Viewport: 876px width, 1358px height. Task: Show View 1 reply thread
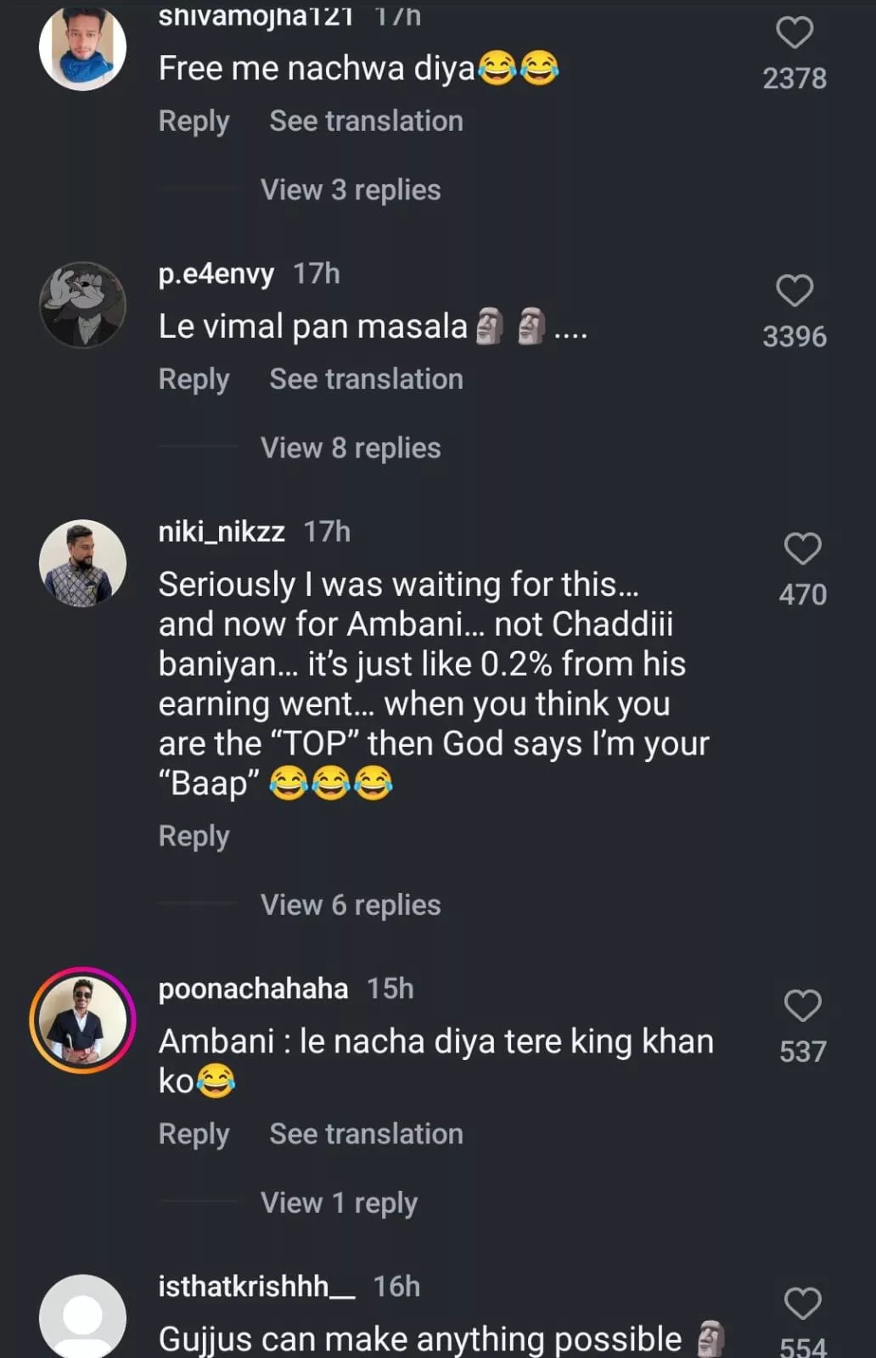[339, 1203]
